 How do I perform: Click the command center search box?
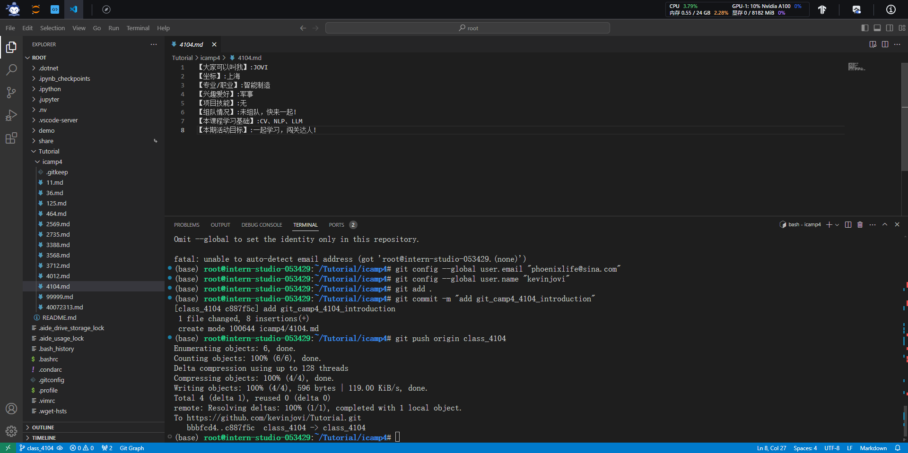pyautogui.click(x=468, y=28)
